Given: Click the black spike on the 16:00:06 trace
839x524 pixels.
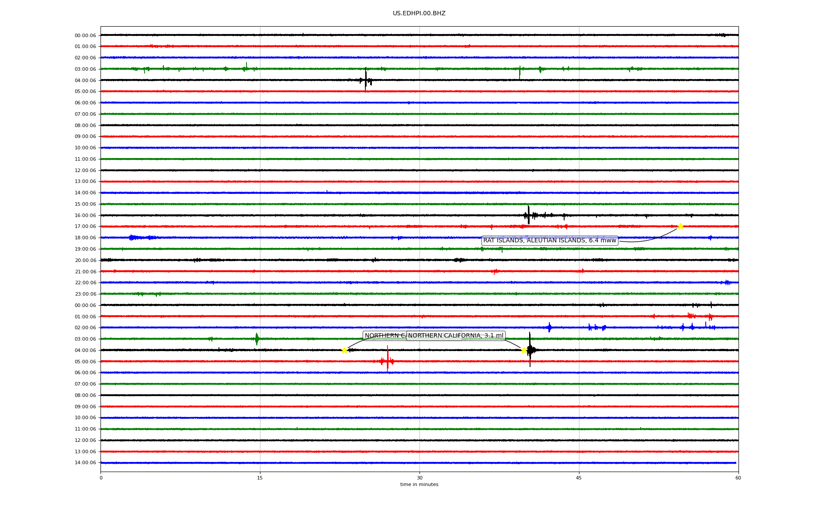Looking at the screenshot, I should coord(528,215).
